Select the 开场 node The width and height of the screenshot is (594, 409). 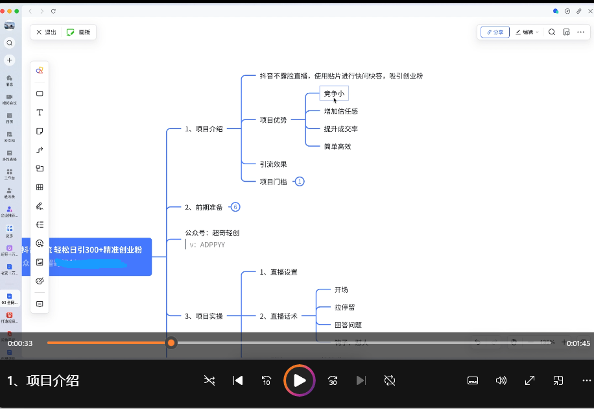(341, 290)
